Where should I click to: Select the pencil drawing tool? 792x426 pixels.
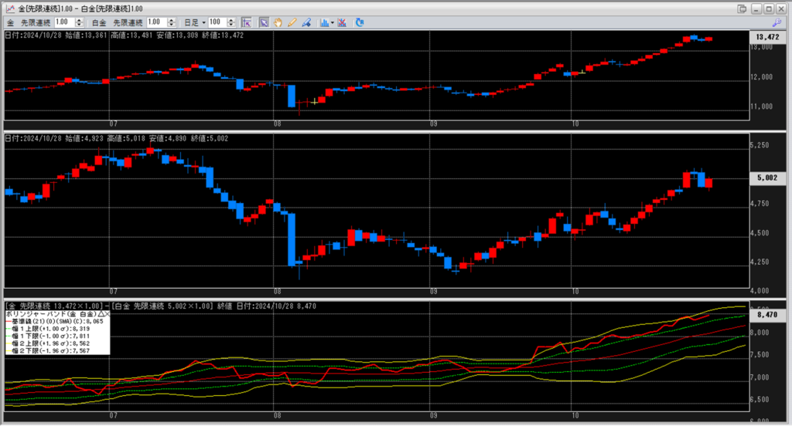coord(292,22)
